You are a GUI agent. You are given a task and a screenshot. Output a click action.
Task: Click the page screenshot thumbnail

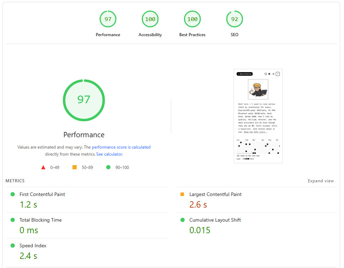point(258,116)
